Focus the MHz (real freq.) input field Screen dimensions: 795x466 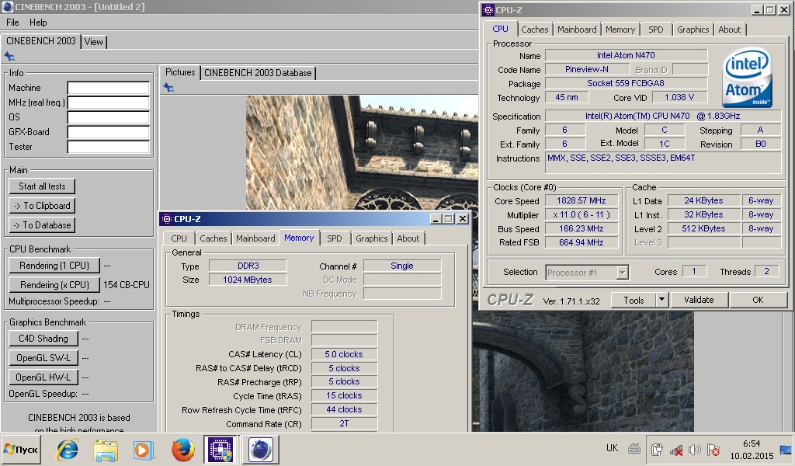[x=108, y=103]
